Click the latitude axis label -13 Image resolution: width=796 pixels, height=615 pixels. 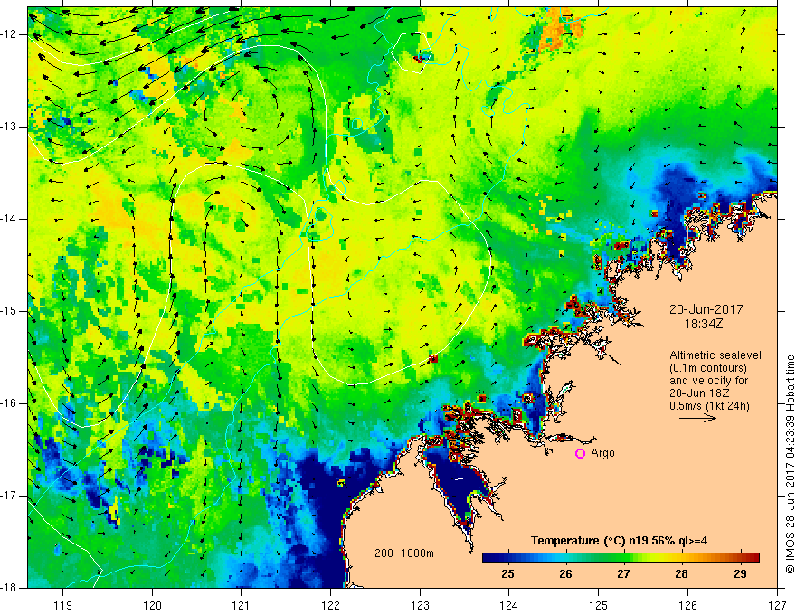click(9, 127)
